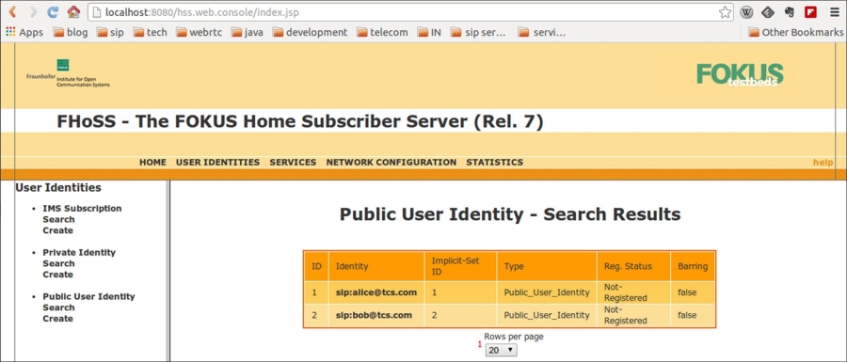Bookmark this page with the star icon
Viewport: 847px width, 362px height.
pos(725,12)
